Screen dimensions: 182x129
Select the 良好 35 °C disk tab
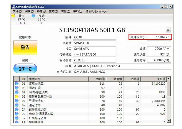pos(41,19)
